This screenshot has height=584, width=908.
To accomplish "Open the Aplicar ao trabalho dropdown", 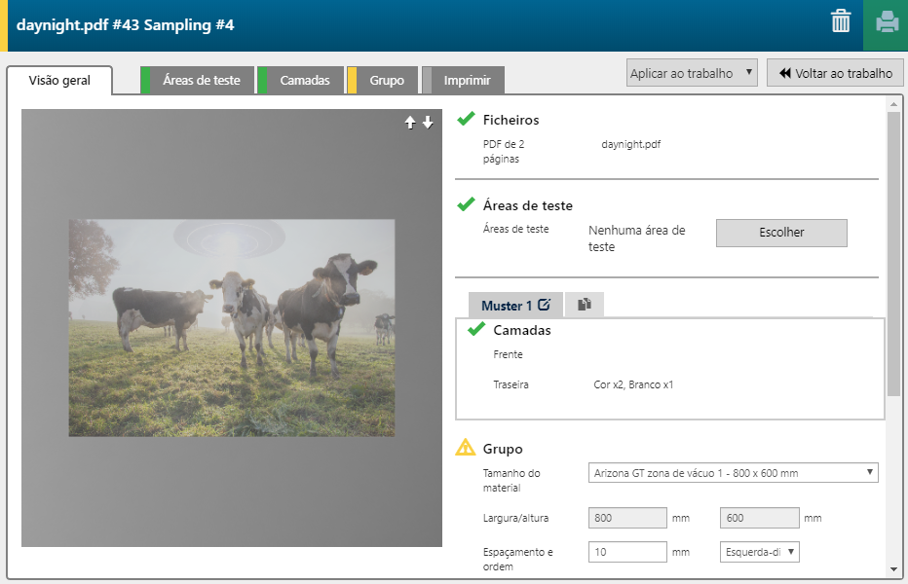I will point(691,73).
